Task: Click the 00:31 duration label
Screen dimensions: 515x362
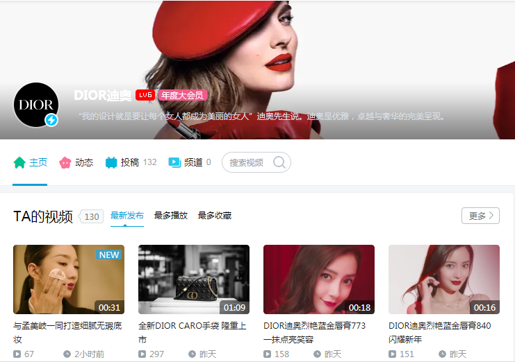Action: (x=109, y=308)
